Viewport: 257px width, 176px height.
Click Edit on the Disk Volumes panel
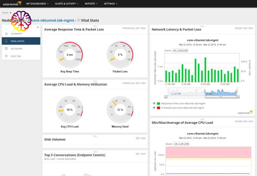pos(138,138)
